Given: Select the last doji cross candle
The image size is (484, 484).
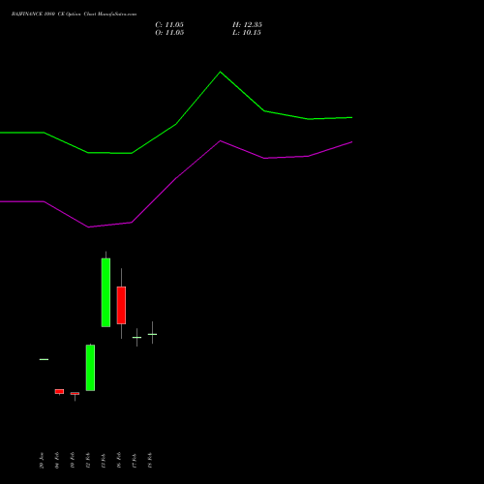Looking at the screenshot, I should coord(152,334).
